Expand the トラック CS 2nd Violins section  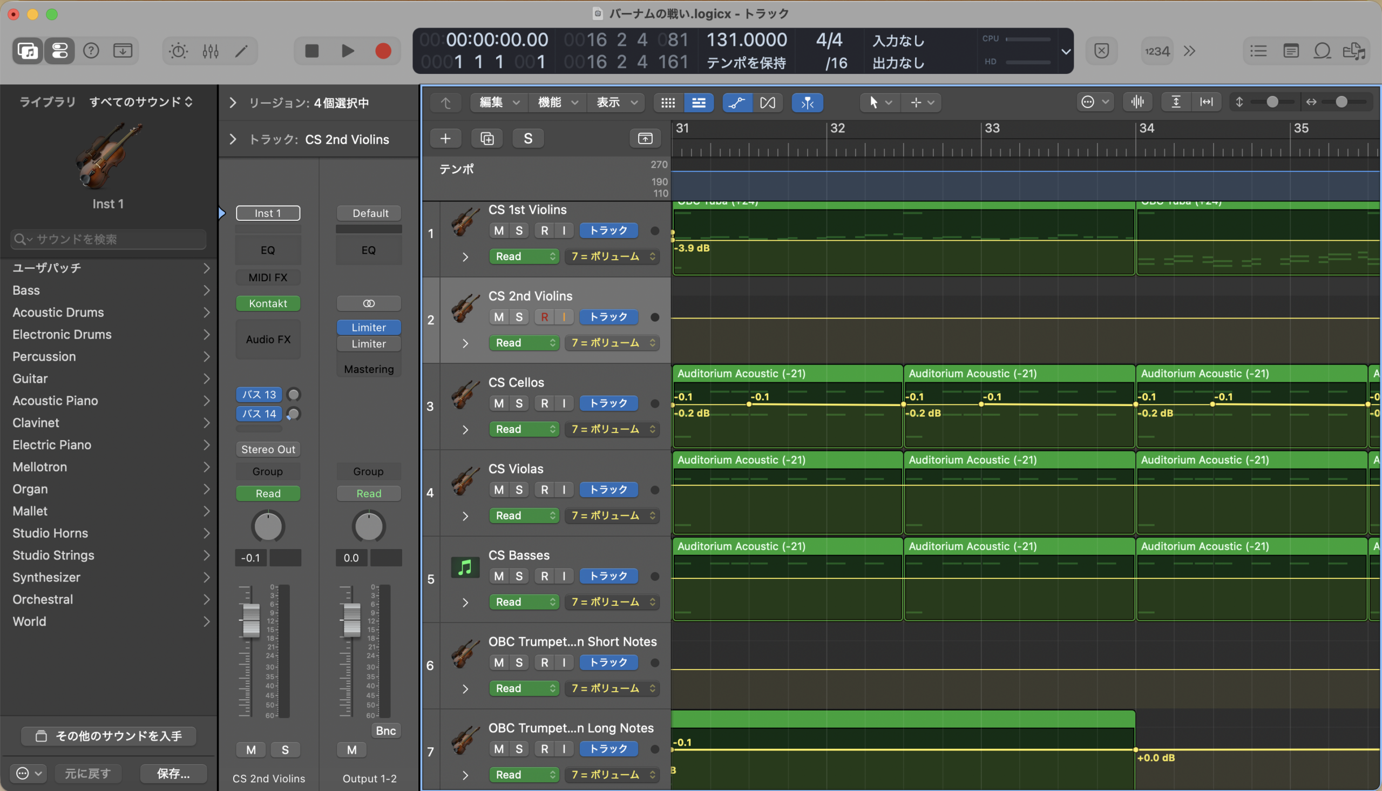pos(233,140)
